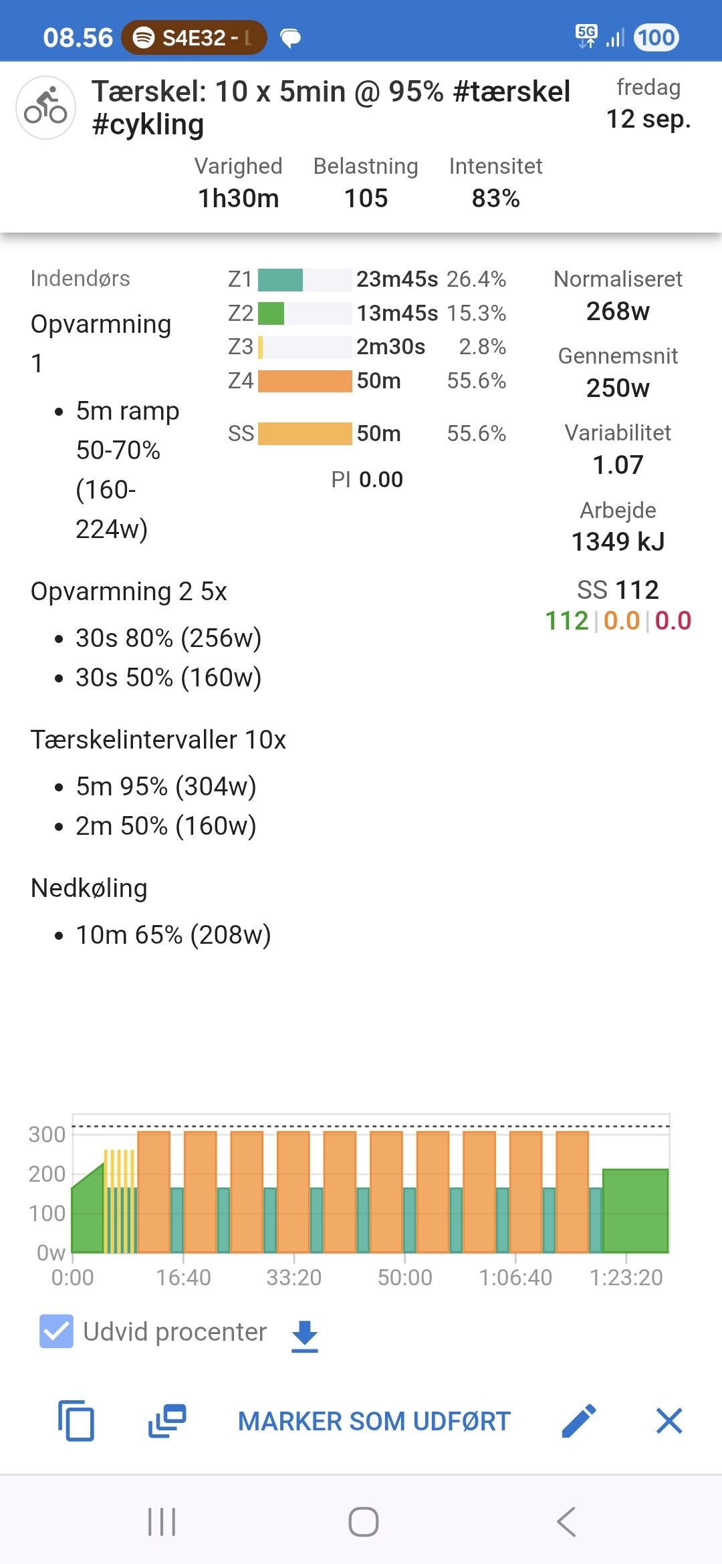
Task: Tap the Z4 orange zone bar
Action: click(x=305, y=381)
